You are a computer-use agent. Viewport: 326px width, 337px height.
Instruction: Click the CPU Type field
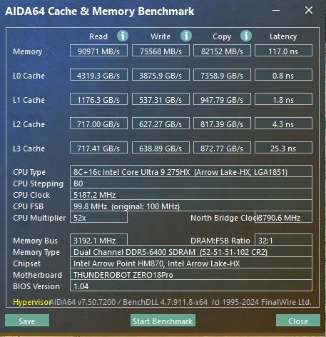click(x=191, y=171)
